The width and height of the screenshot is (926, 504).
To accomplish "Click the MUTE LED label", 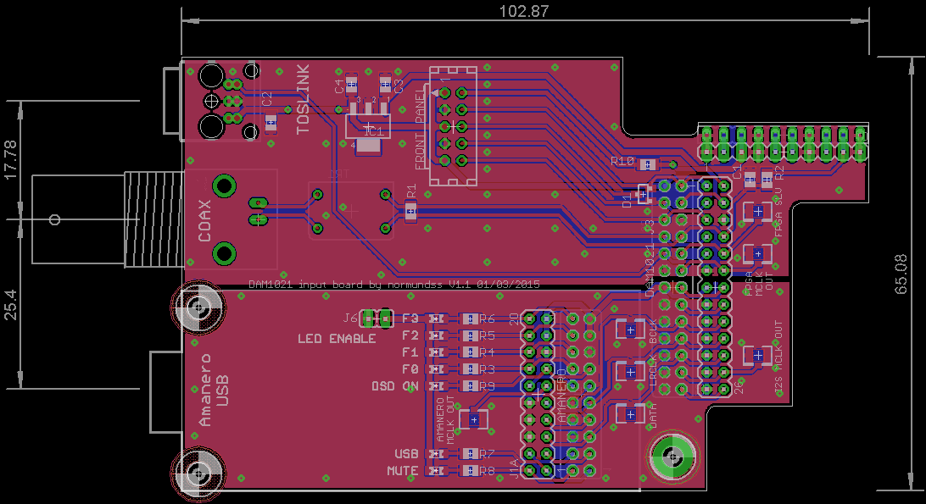I will click(x=403, y=471).
